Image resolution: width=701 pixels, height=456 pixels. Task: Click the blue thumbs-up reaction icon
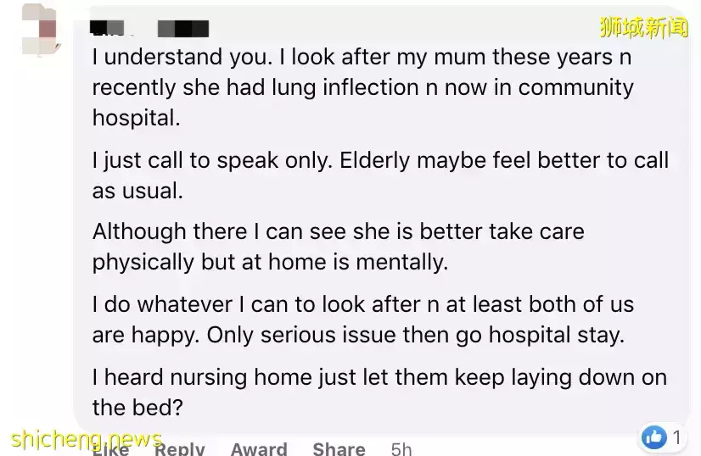pyautogui.click(x=653, y=437)
